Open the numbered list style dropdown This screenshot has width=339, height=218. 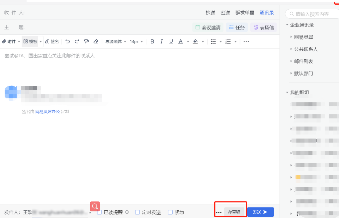pyautogui.click(x=235, y=41)
